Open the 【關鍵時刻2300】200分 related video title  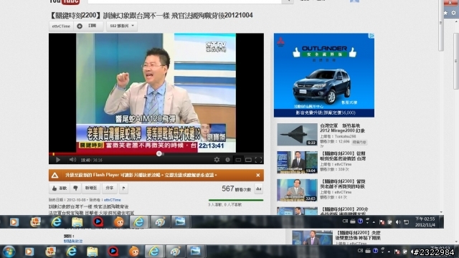click(x=344, y=211)
